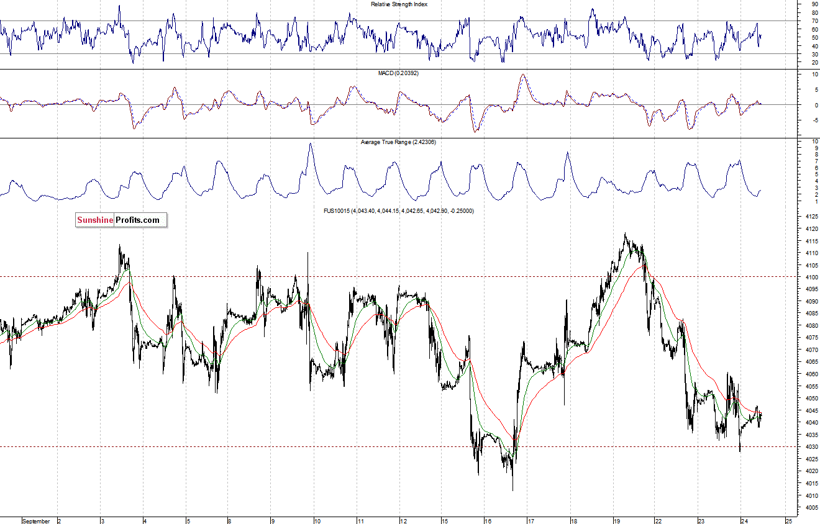Click the 4090 price axis value
Screen dimensions: 820x524
[811, 302]
